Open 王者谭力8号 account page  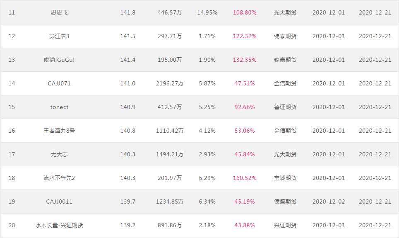(59, 131)
